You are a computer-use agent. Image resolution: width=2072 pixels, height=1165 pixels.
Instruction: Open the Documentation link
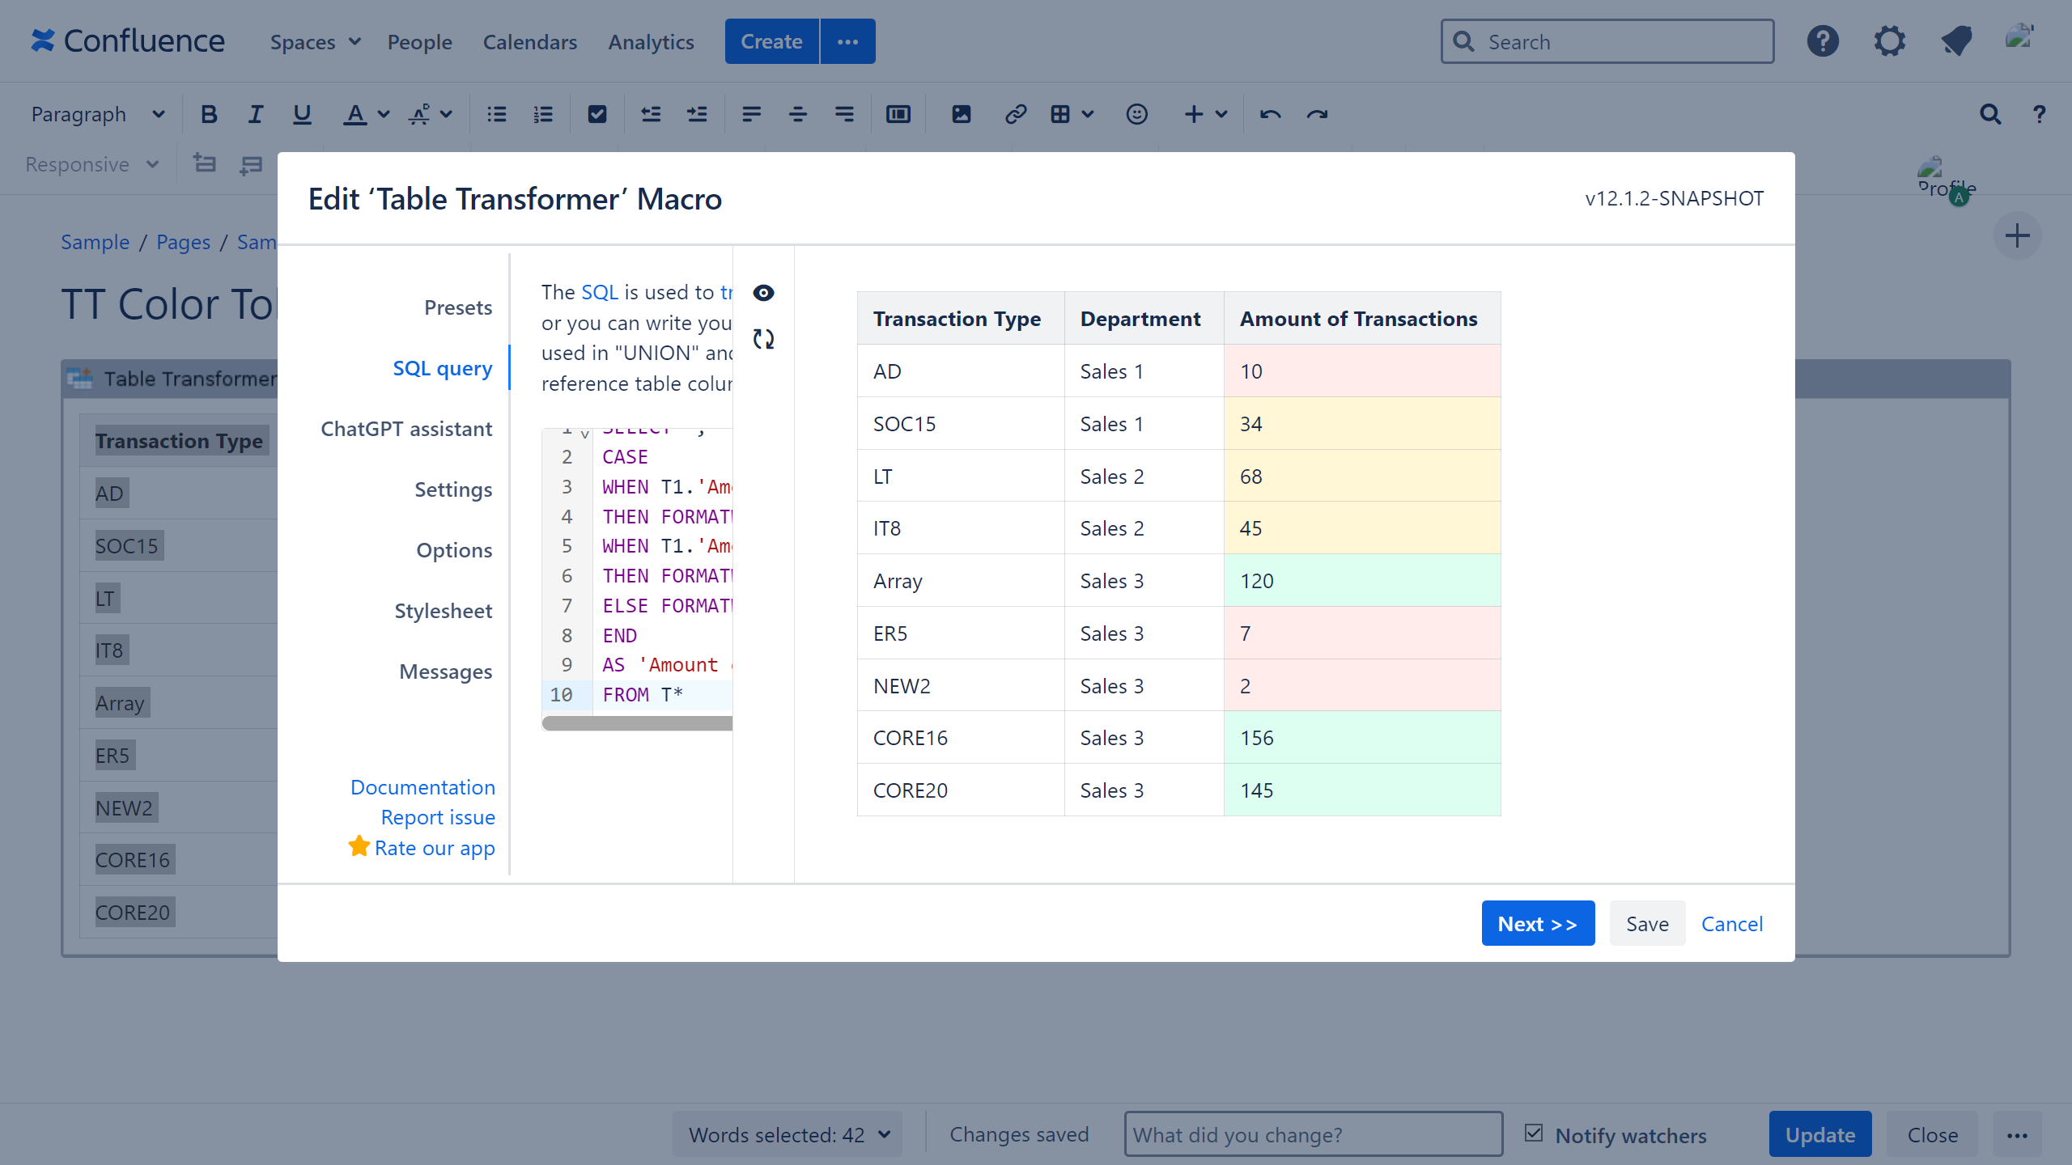click(422, 787)
